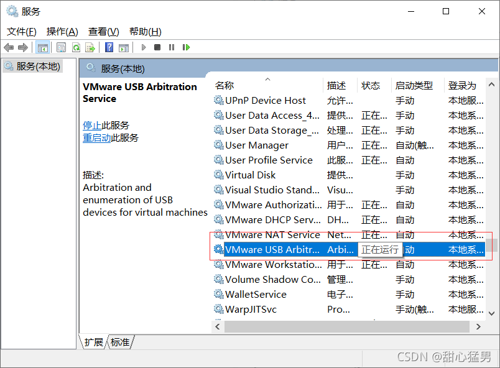Select 服务(本地) in the left tree
Screen dimensions: 500x368
click(33, 67)
